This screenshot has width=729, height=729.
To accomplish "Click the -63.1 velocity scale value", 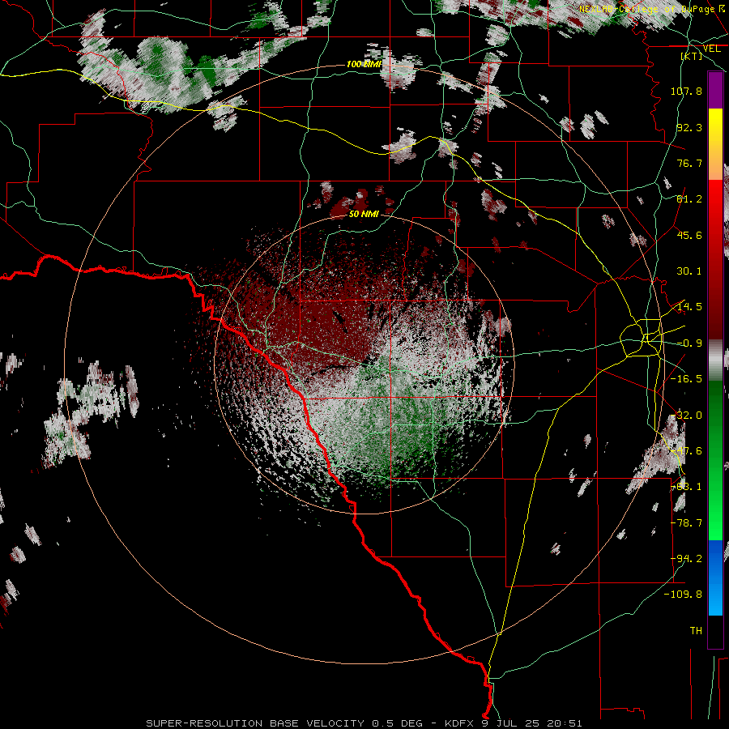I will 686,487.
